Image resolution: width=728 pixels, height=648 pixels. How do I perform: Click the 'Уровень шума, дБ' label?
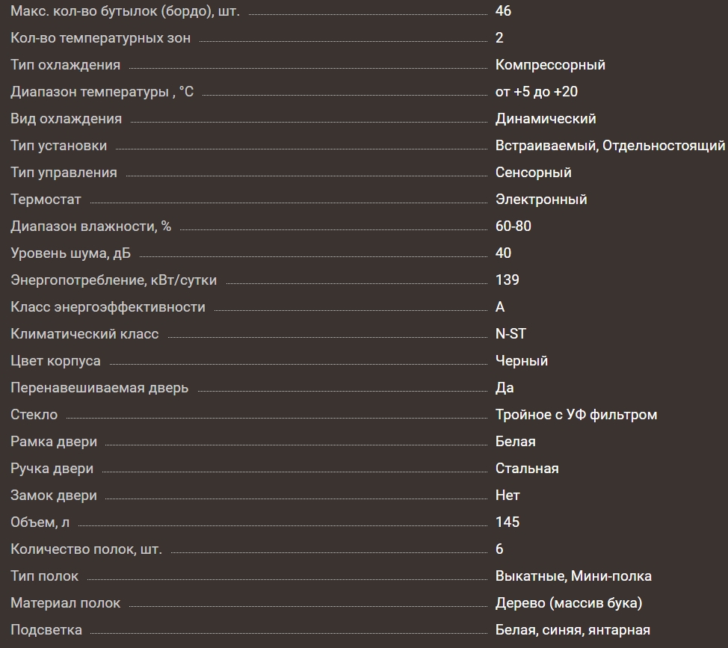click(70, 253)
